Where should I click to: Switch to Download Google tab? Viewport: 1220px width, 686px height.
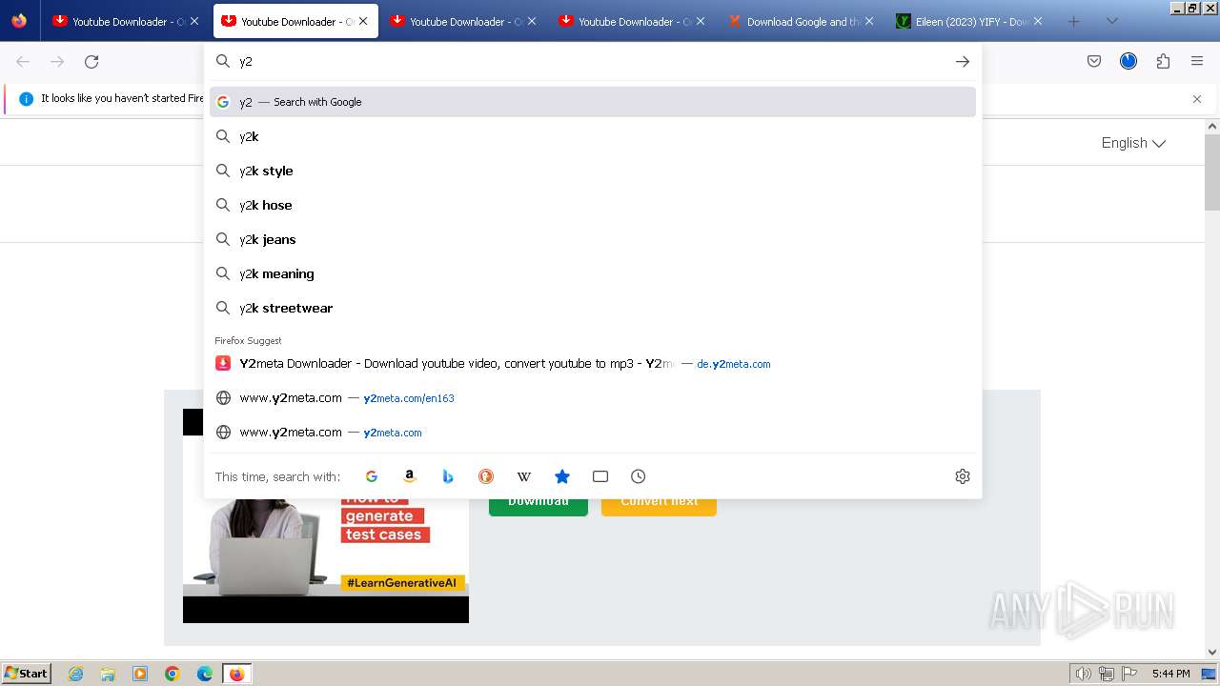pos(800,21)
